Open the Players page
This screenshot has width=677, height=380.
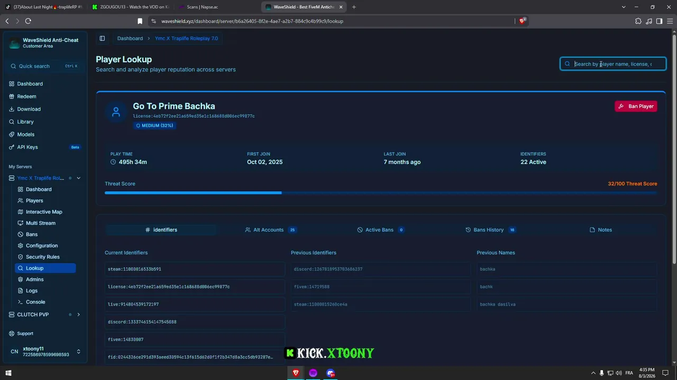[34, 201]
